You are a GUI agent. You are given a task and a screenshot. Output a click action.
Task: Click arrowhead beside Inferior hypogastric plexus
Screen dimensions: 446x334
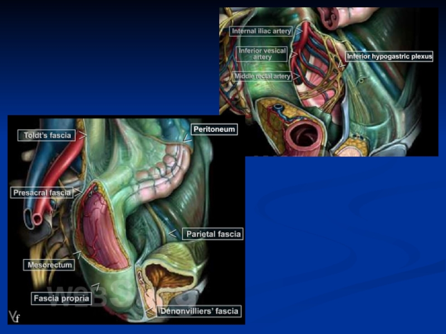point(341,65)
